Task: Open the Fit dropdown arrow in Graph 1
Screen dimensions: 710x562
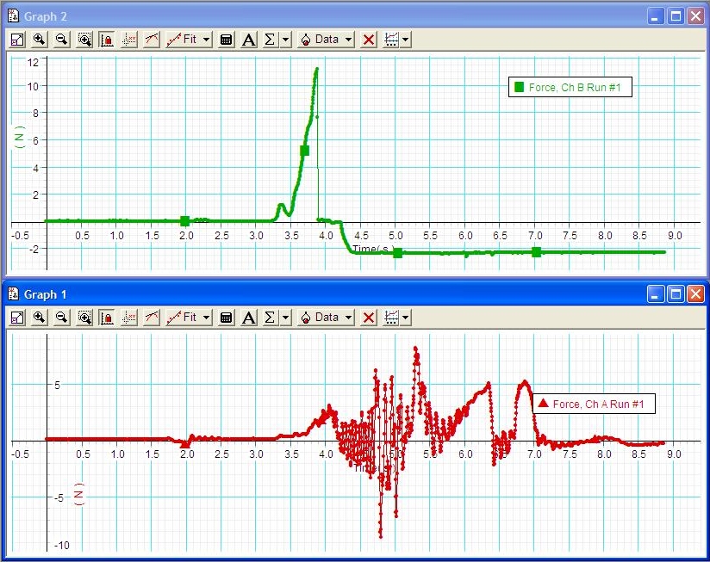Action: (206, 318)
